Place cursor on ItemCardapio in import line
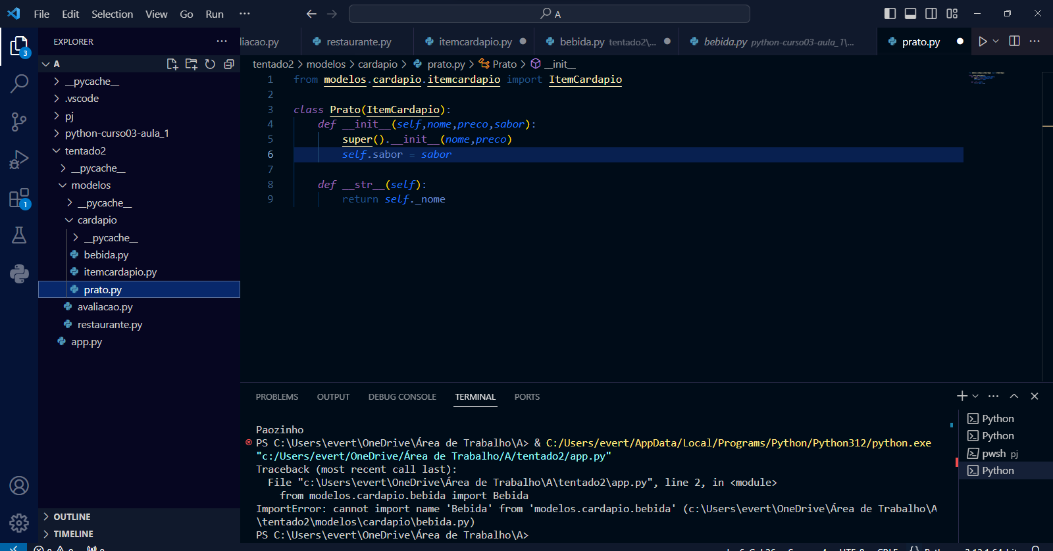 585,80
